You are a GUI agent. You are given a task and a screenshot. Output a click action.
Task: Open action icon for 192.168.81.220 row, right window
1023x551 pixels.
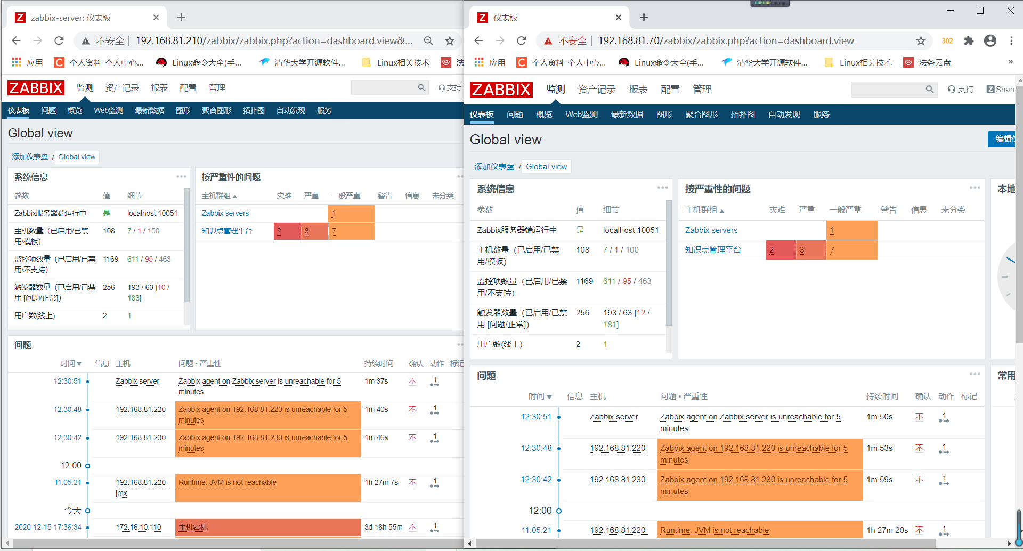(x=944, y=449)
